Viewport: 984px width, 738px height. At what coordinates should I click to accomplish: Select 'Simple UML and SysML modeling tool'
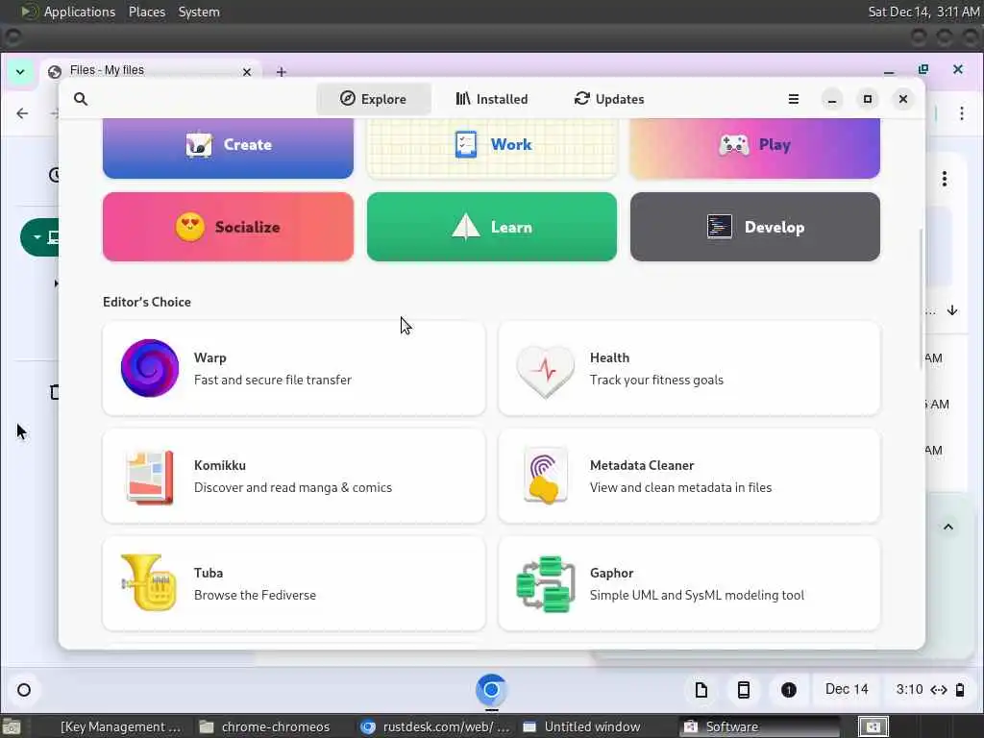tap(697, 595)
